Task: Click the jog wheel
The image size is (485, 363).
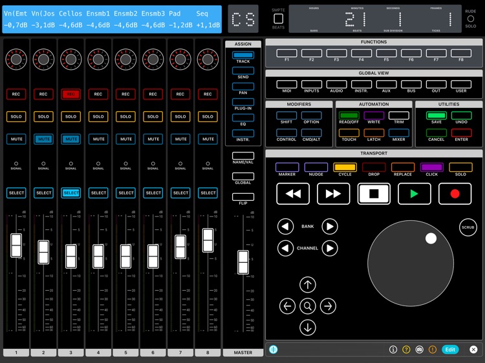Action: coord(411,264)
